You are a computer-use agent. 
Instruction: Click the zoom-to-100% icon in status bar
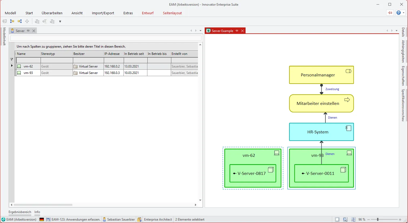(353, 219)
